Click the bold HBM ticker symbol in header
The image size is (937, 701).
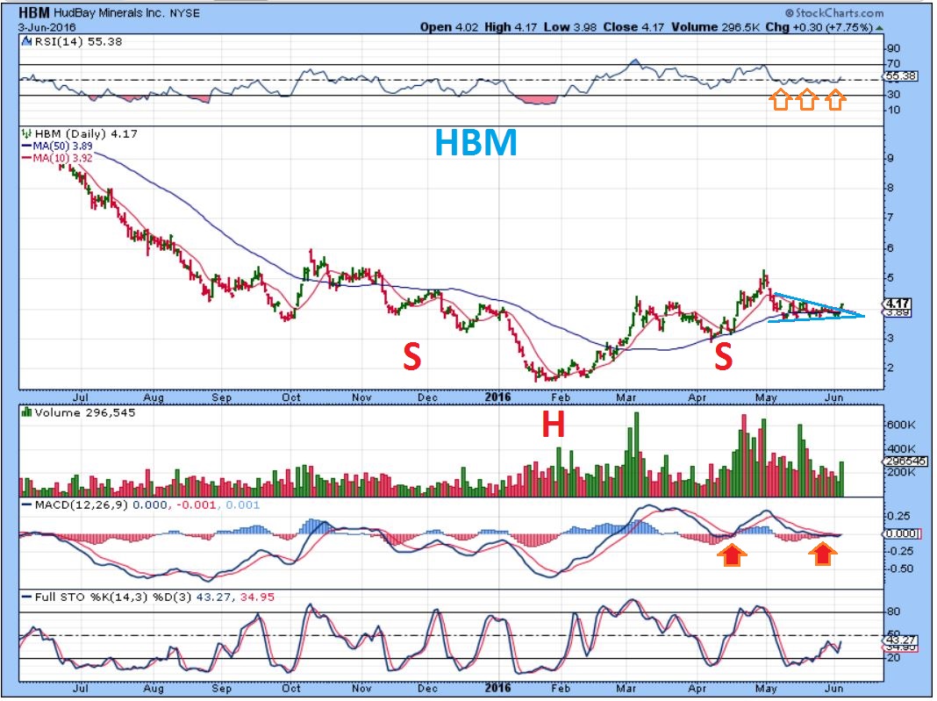point(34,12)
